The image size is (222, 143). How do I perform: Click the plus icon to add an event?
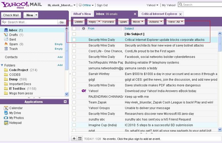coord(74,139)
